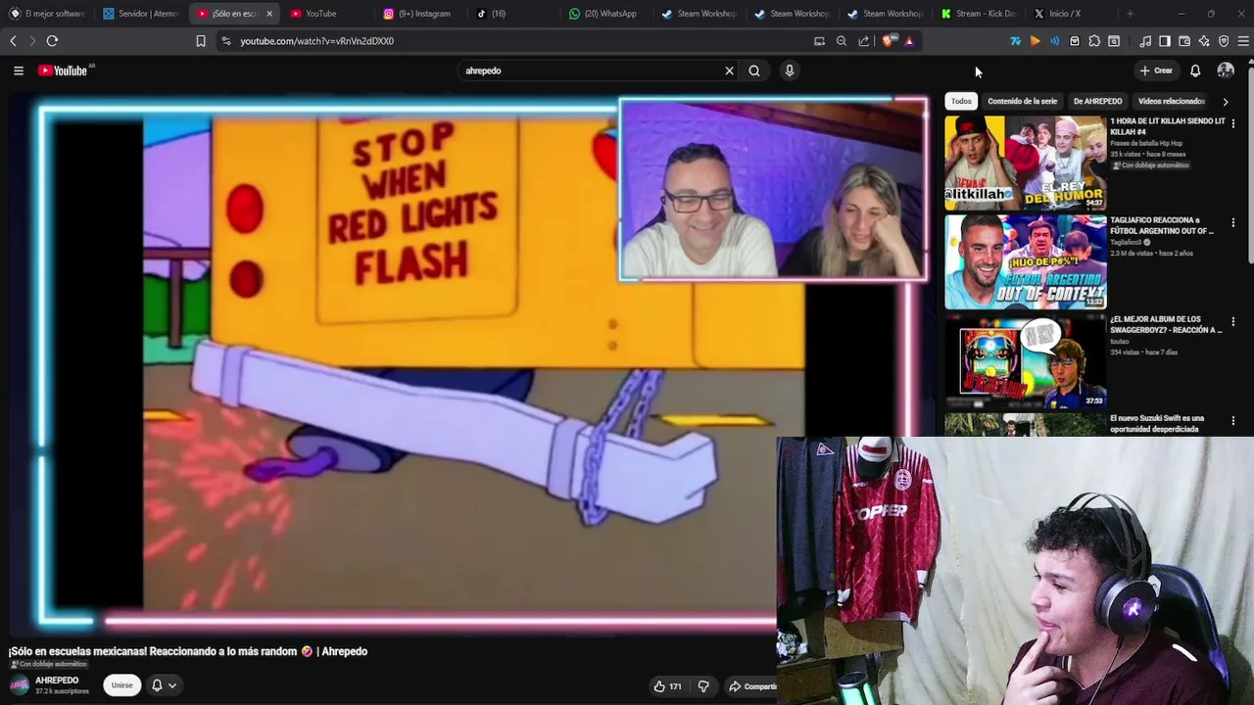Viewport: 1254px width, 705px height.
Task: Click the blue 7TV extension icon
Action: [x=1015, y=41]
